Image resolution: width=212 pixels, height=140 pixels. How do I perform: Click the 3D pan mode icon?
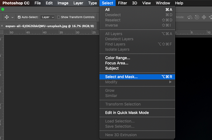point(204,17)
